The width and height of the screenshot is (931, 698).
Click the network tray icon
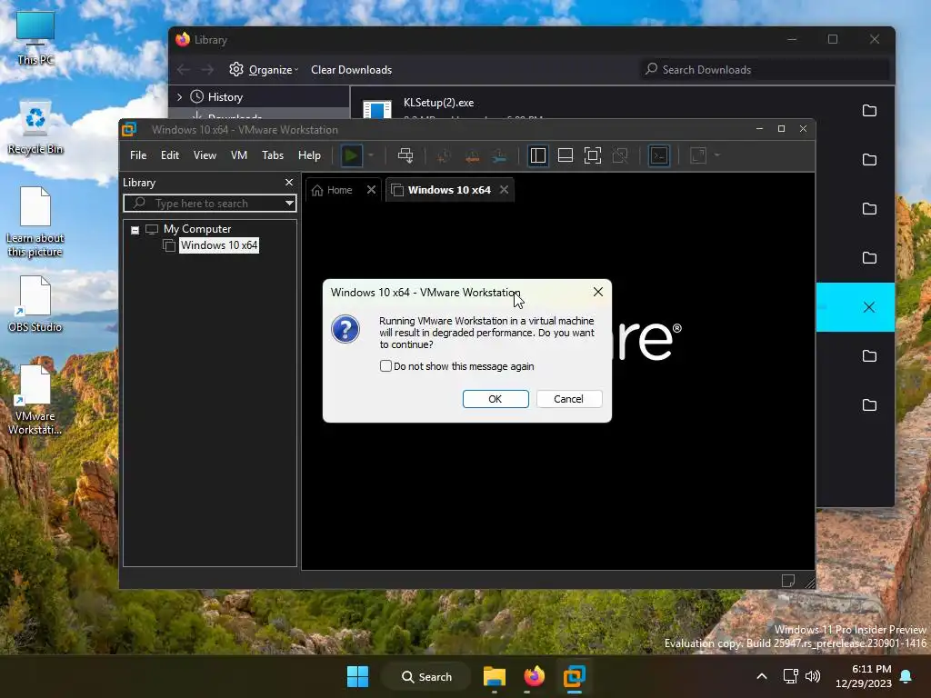(790, 676)
